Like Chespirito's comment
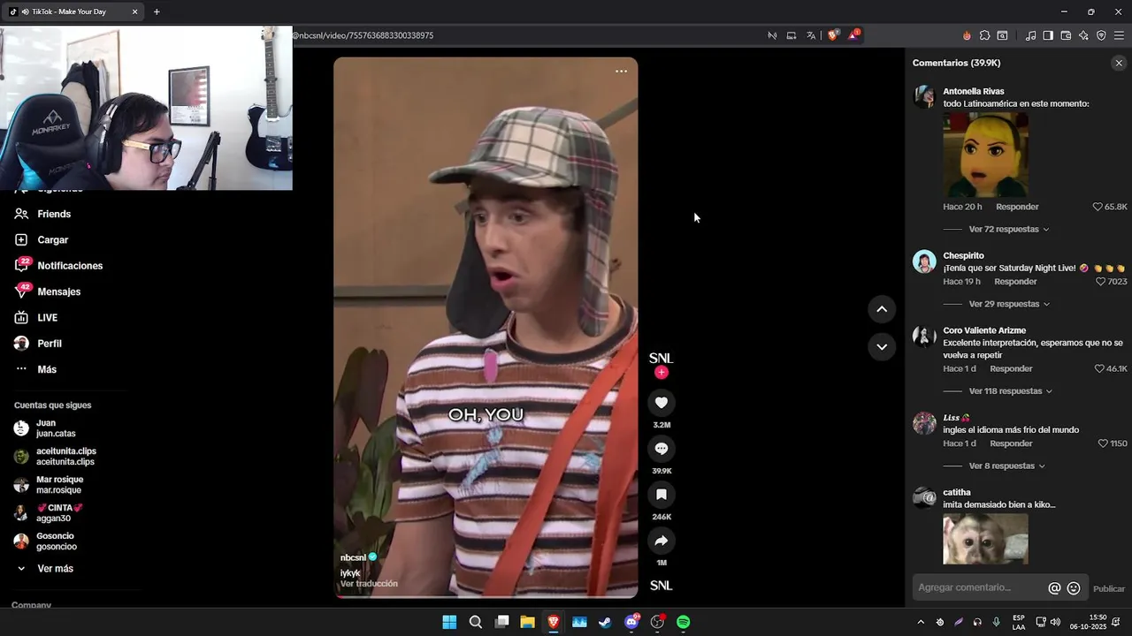This screenshot has height=636, width=1132. [x=1101, y=282]
